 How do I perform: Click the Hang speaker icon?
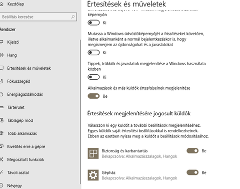tap(1, 55)
